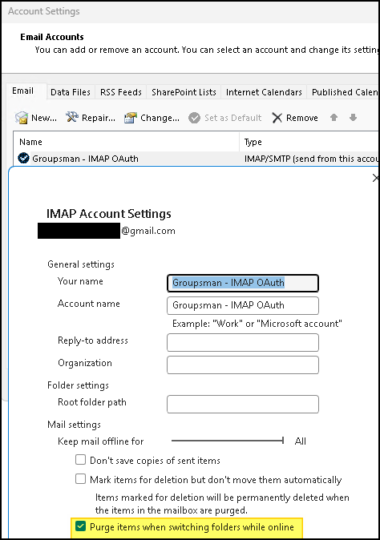Switch to the Data Files tab
This screenshot has height=540, width=380.
71,92
